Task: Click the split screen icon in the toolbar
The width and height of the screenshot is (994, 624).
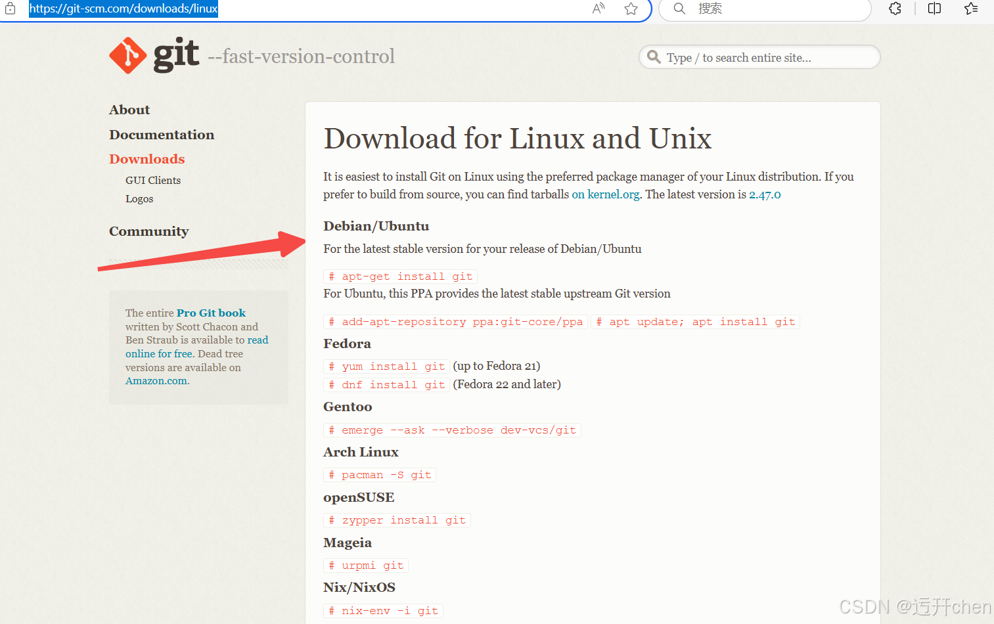Action: (x=934, y=9)
